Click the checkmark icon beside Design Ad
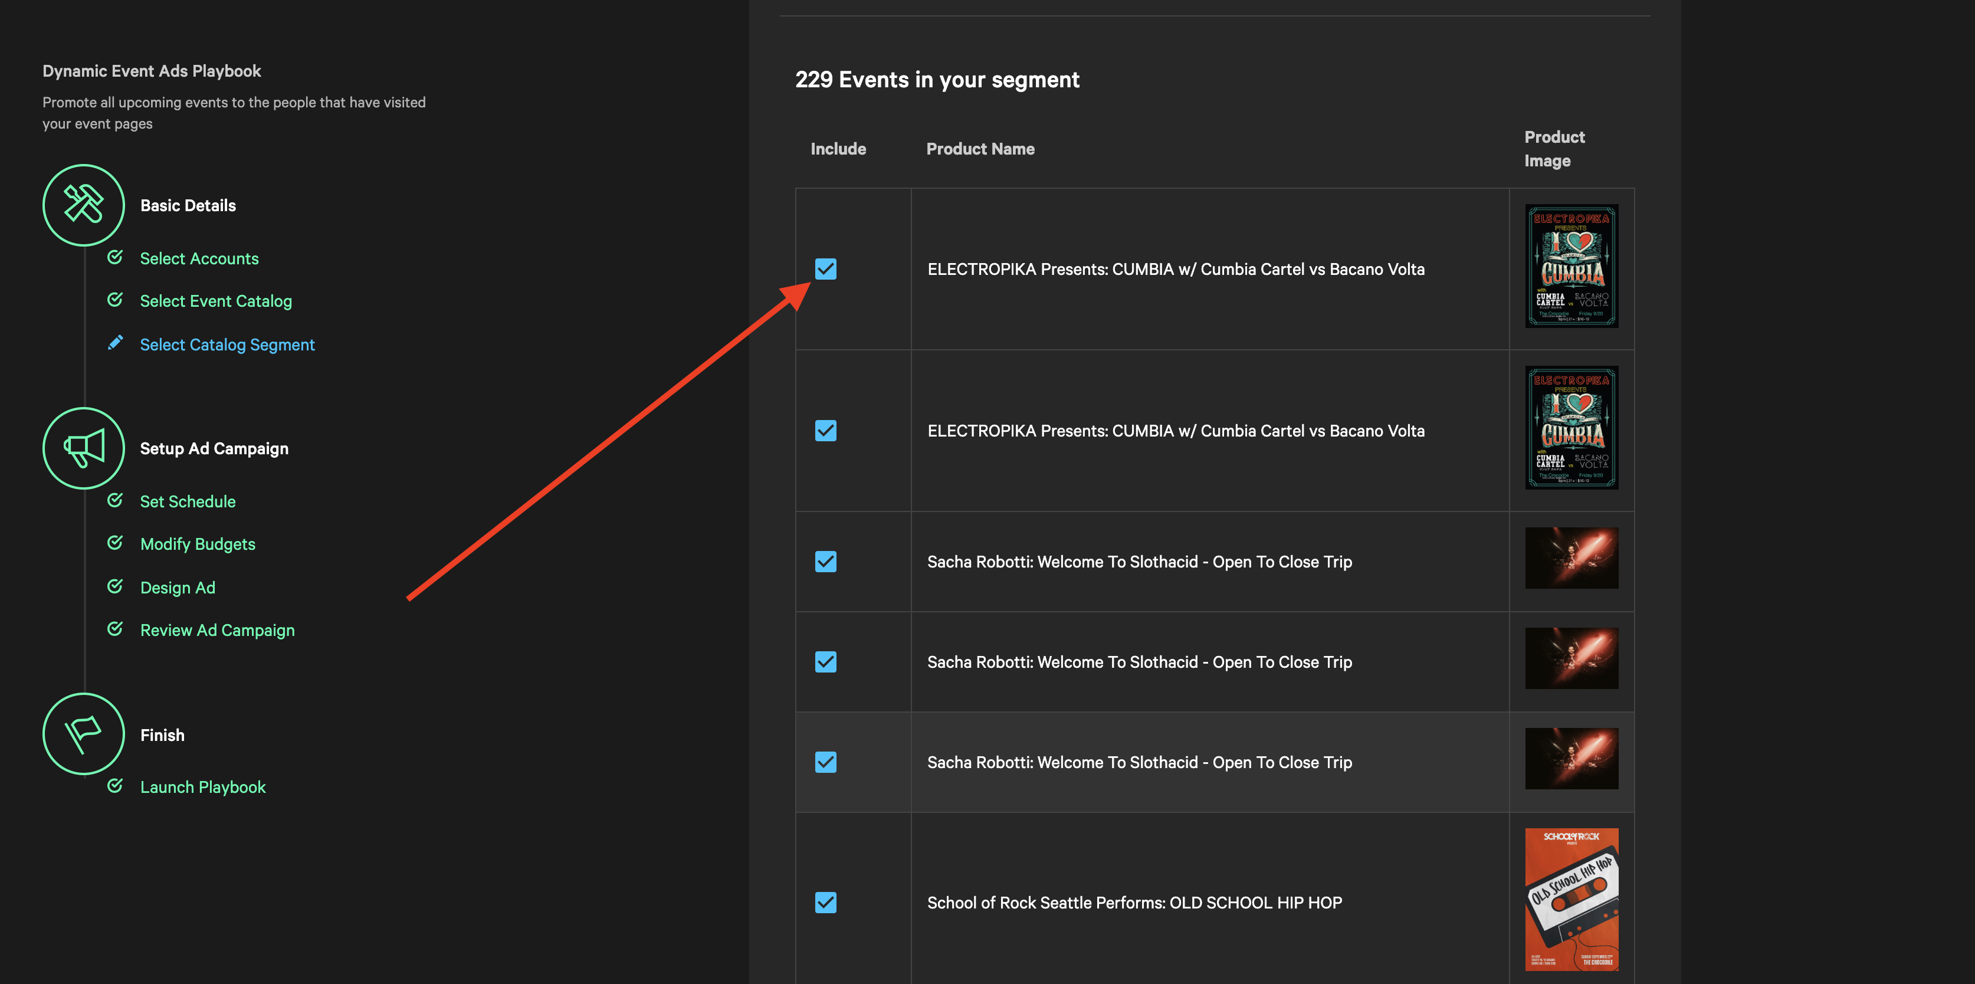 115,587
